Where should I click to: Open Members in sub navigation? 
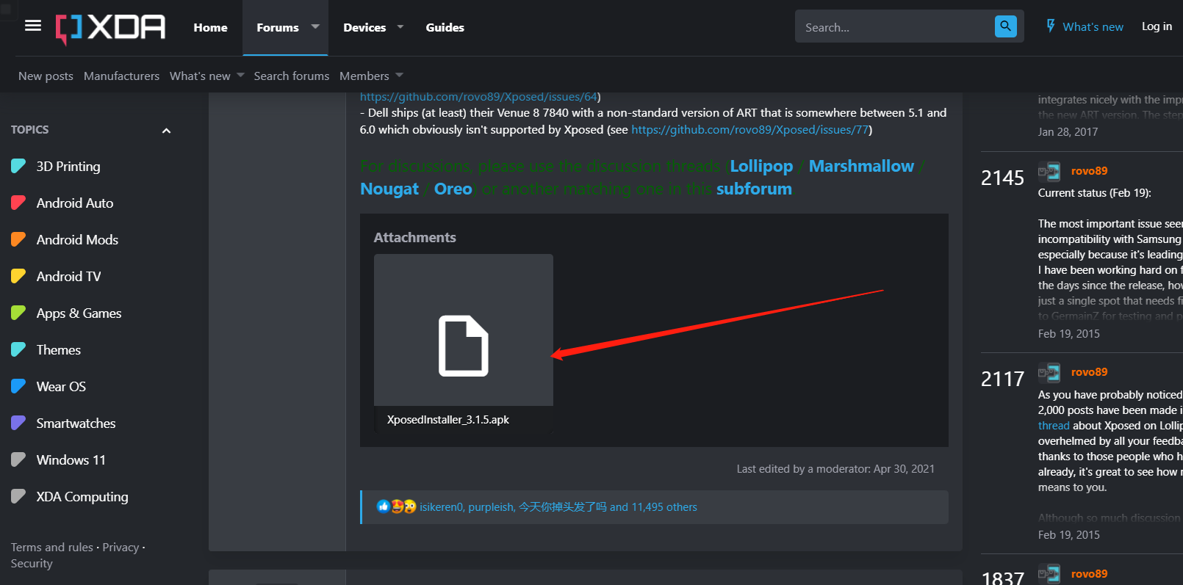click(x=364, y=76)
